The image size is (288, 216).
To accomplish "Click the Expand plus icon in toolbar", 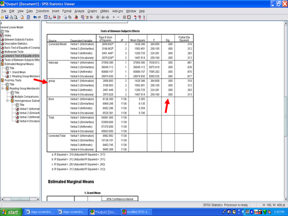I will [113, 17].
